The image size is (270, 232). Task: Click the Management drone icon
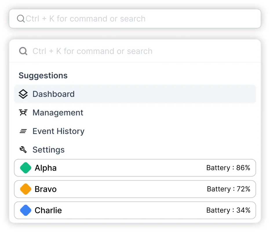(23, 113)
